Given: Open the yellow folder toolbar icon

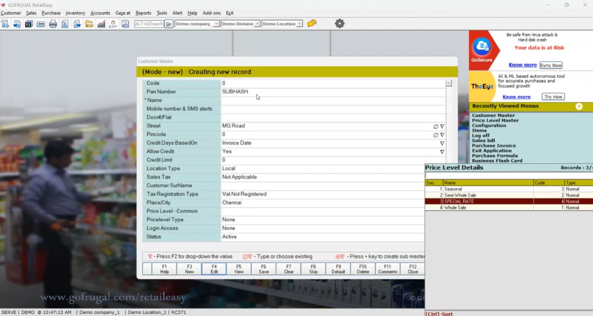Looking at the screenshot, I should (x=89, y=24).
